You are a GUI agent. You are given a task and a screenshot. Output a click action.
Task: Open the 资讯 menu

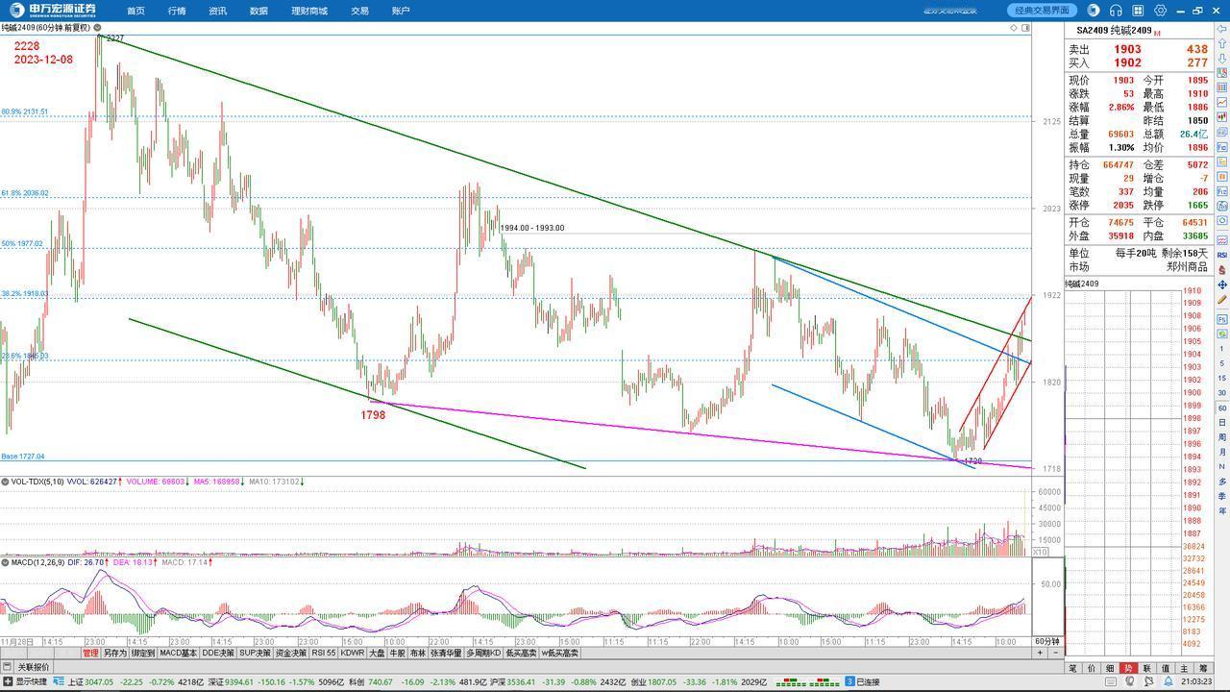tap(218, 11)
